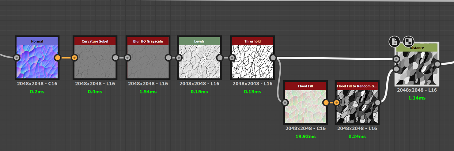This screenshot has height=151, width=454.
Task: Click the 1.54ms timing under Blur HQ Grayscale
Action: pos(148,92)
